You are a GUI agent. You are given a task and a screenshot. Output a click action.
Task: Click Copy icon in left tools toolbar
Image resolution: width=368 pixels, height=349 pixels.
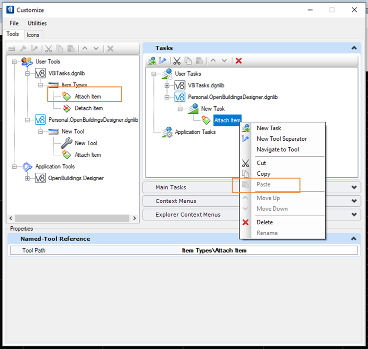60,48
